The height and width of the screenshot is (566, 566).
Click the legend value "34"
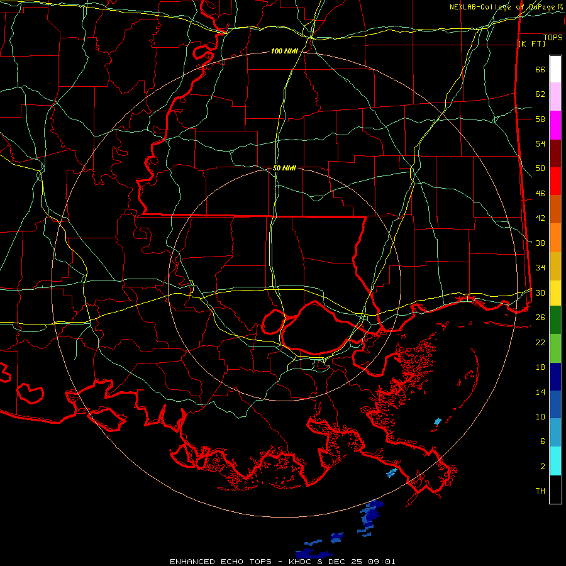click(540, 267)
